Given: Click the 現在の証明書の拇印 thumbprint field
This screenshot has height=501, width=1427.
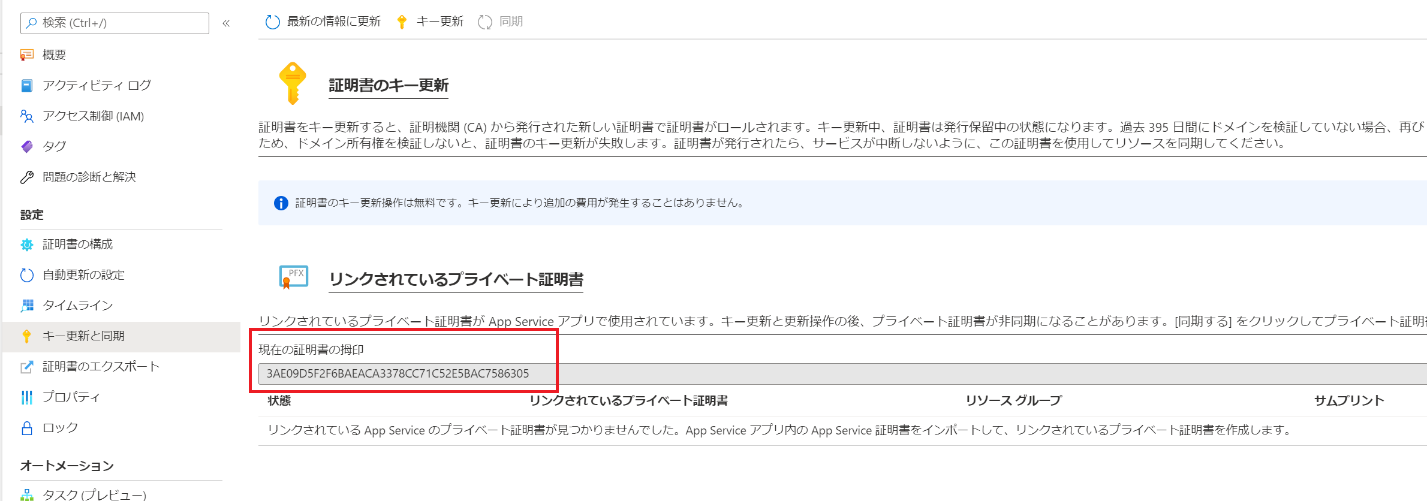Looking at the screenshot, I should point(842,374).
